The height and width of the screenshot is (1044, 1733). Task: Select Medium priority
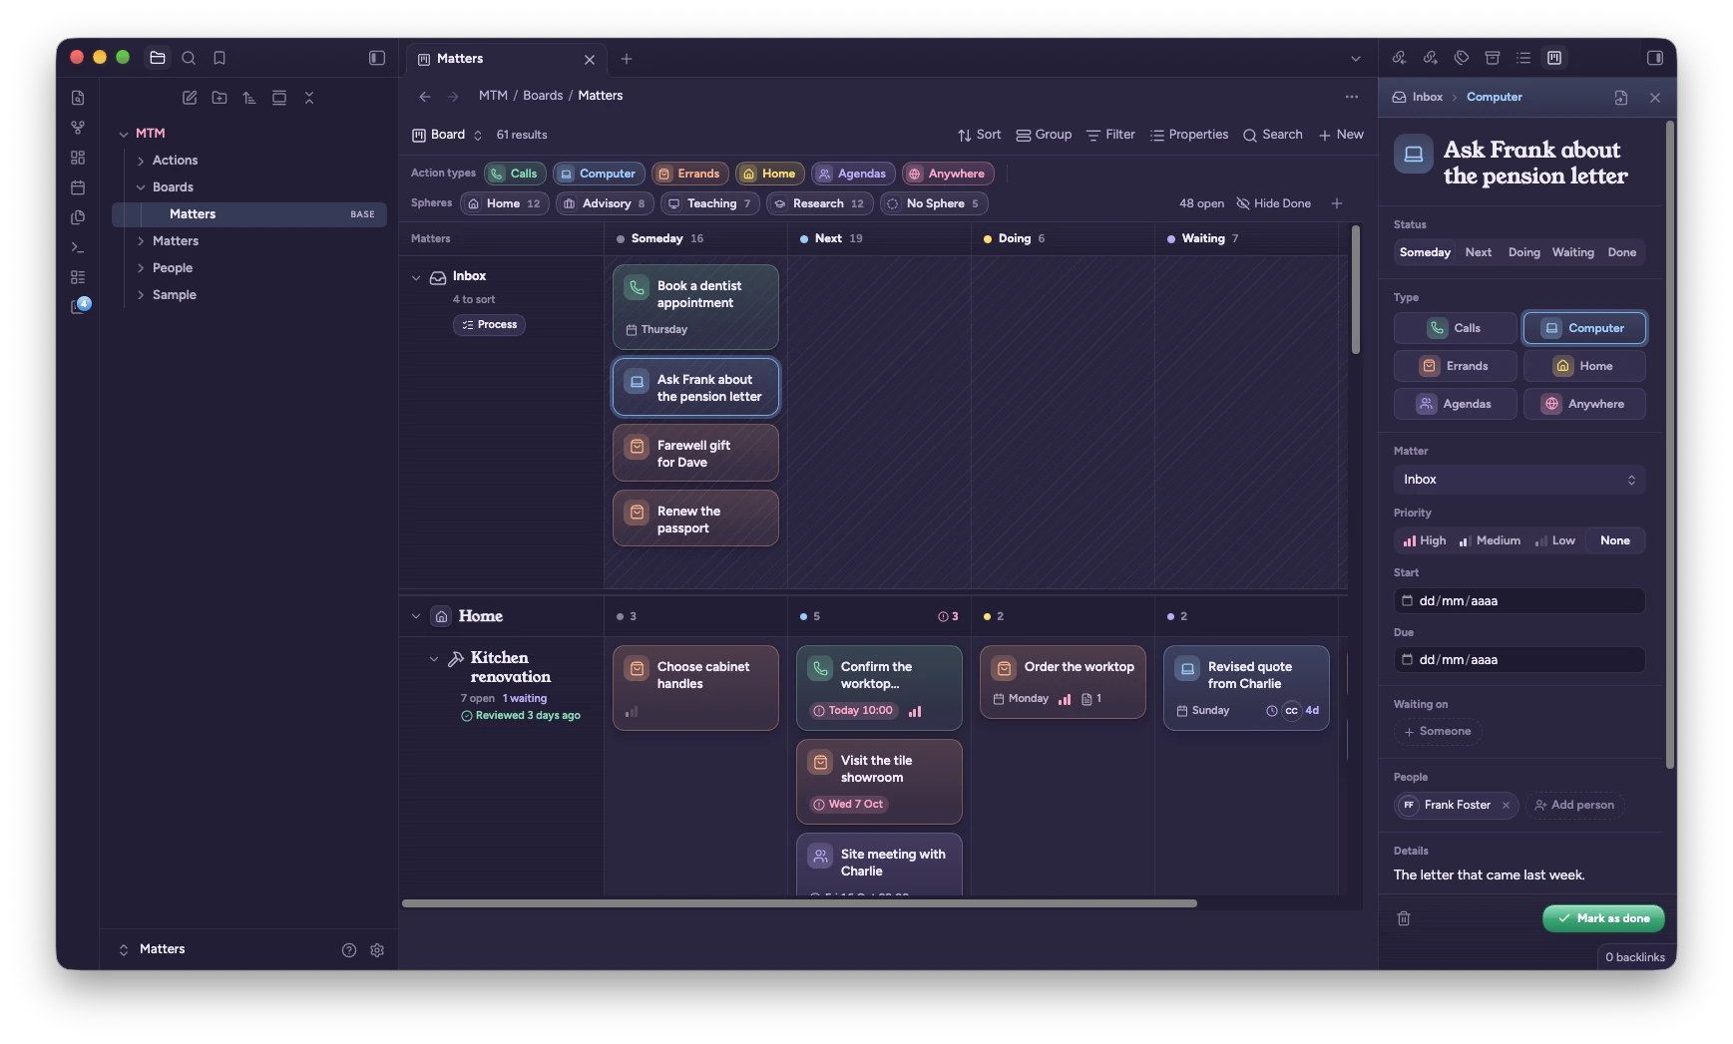[1490, 540]
